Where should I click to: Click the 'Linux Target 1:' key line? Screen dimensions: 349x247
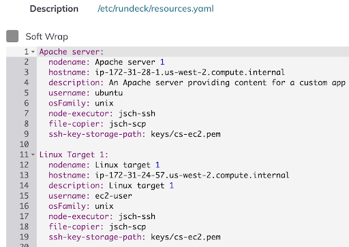(74, 154)
